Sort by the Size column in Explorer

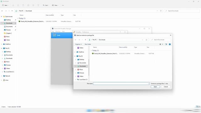pos(74,15)
